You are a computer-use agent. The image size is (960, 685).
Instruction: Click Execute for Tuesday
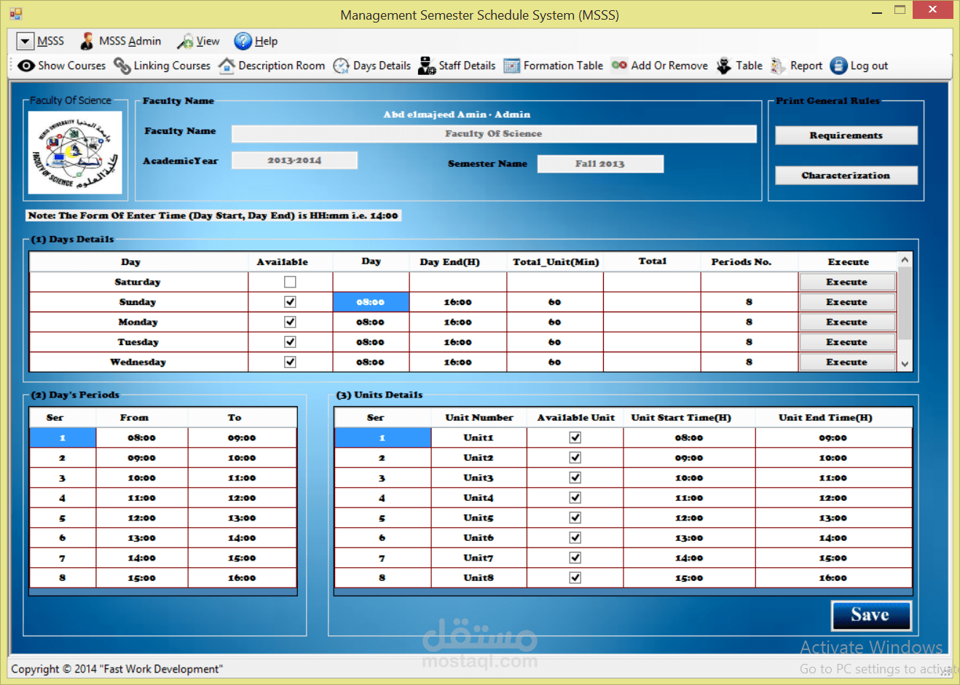847,342
